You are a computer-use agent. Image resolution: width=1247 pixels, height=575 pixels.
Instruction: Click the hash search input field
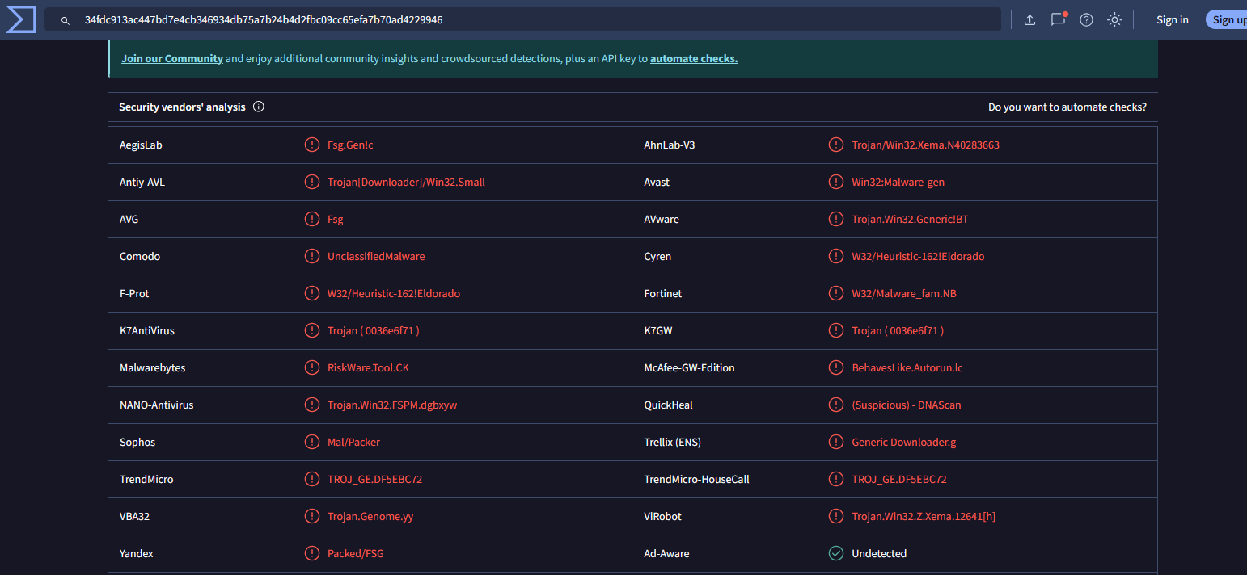coord(522,20)
